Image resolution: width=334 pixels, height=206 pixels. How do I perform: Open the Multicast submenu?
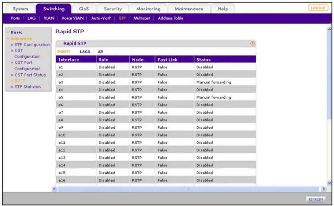tap(142, 18)
